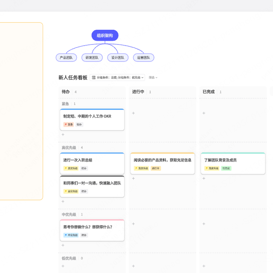273x273 pixels.
Task: Add a card in 进行中 紧急 row
Action: (133, 113)
